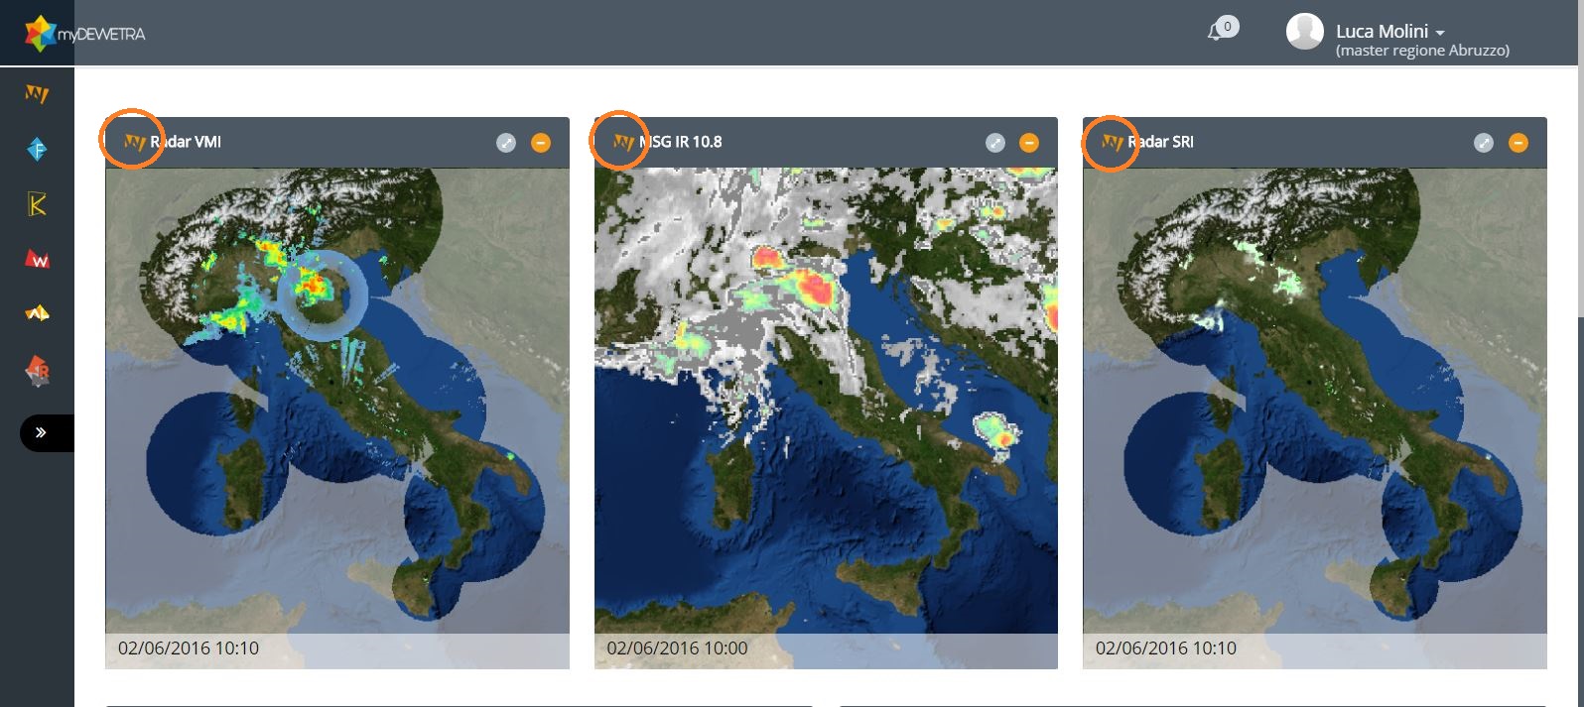Open the yellow triangle app in sidebar
The image size is (1584, 707).
click(37, 313)
